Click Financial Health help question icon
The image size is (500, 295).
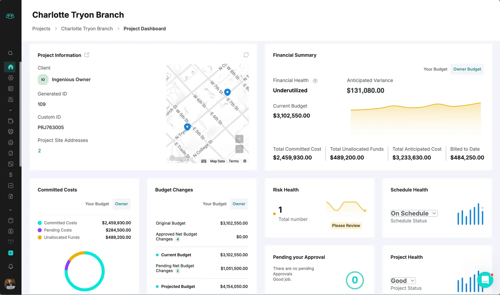[x=315, y=81]
